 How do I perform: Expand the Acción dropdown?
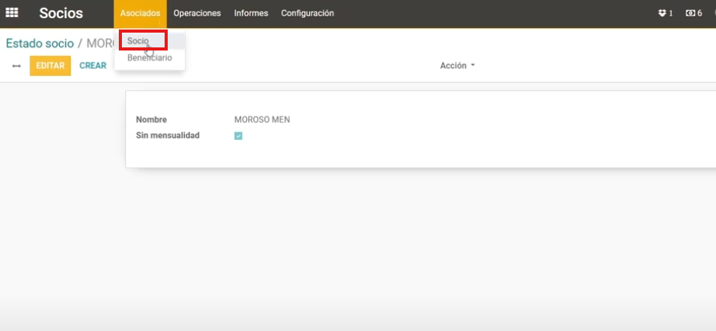coord(457,66)
